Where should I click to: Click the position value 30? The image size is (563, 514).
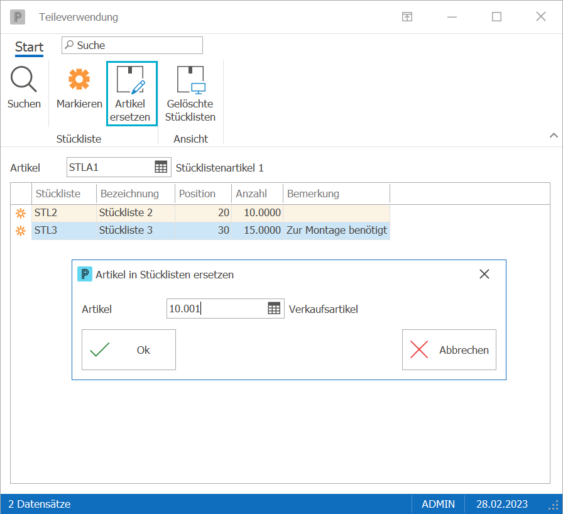click(x=203, y=231)
